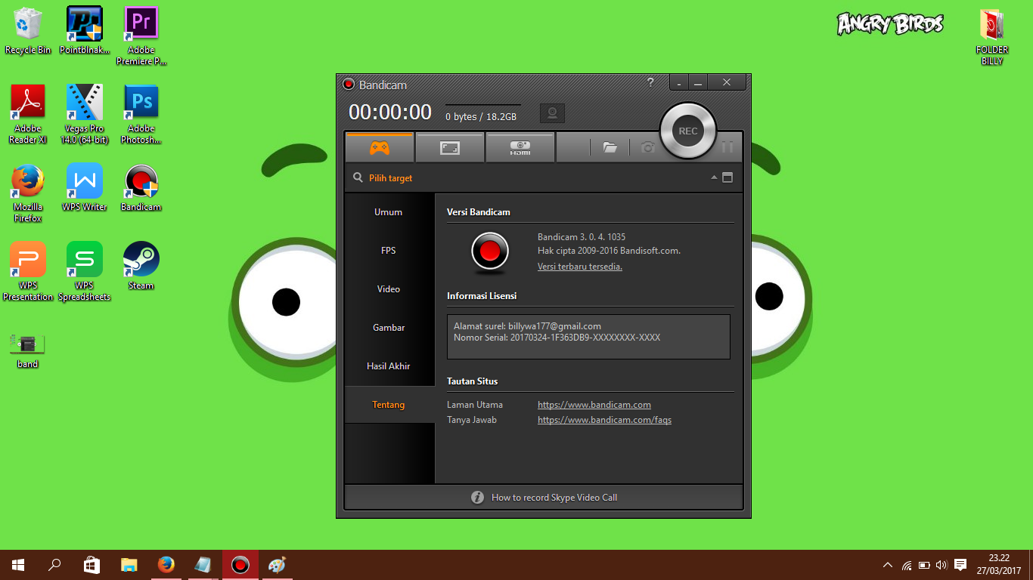
Task: Open the bandicam.com homepage link
Action: coord(594,405)
